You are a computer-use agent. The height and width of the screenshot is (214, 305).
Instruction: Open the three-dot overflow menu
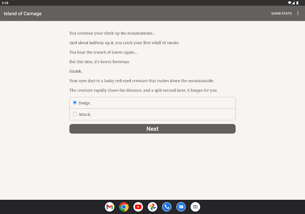pyautogui.click(x=298, y=13)
